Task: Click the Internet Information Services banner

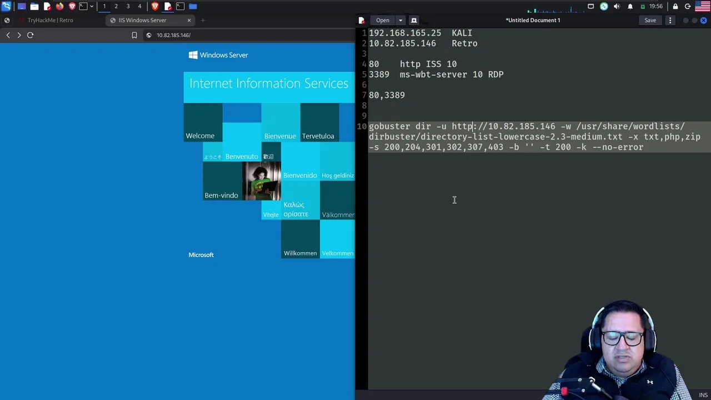Action: [269, 87]
